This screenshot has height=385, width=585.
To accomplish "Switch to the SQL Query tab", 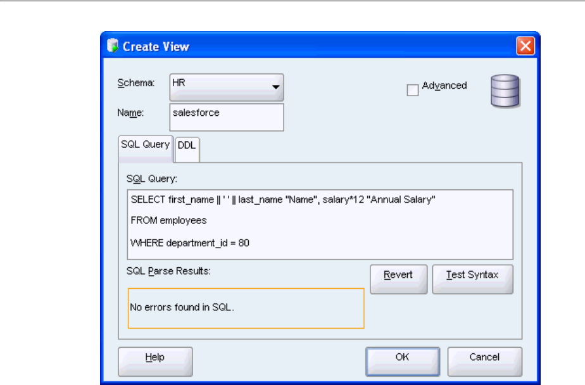I will [x=146, y=148].
